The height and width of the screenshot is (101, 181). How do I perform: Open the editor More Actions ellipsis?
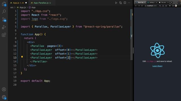pyautogui.click(x=129, y=3)
